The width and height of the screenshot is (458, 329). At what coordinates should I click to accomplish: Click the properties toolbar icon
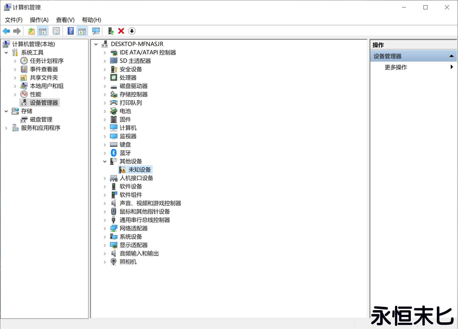[56, 31]
